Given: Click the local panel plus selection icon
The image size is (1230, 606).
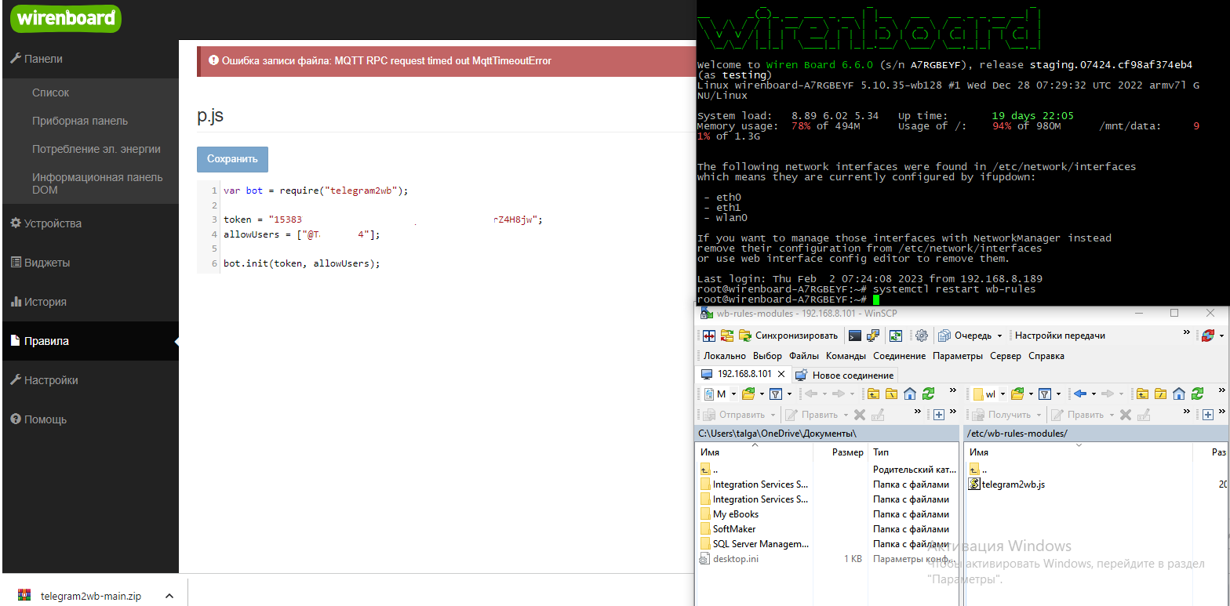Looking at the screenshot, I should [x=938, y=415].
